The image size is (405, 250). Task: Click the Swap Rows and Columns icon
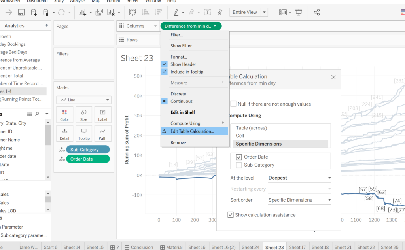[132, 12]
